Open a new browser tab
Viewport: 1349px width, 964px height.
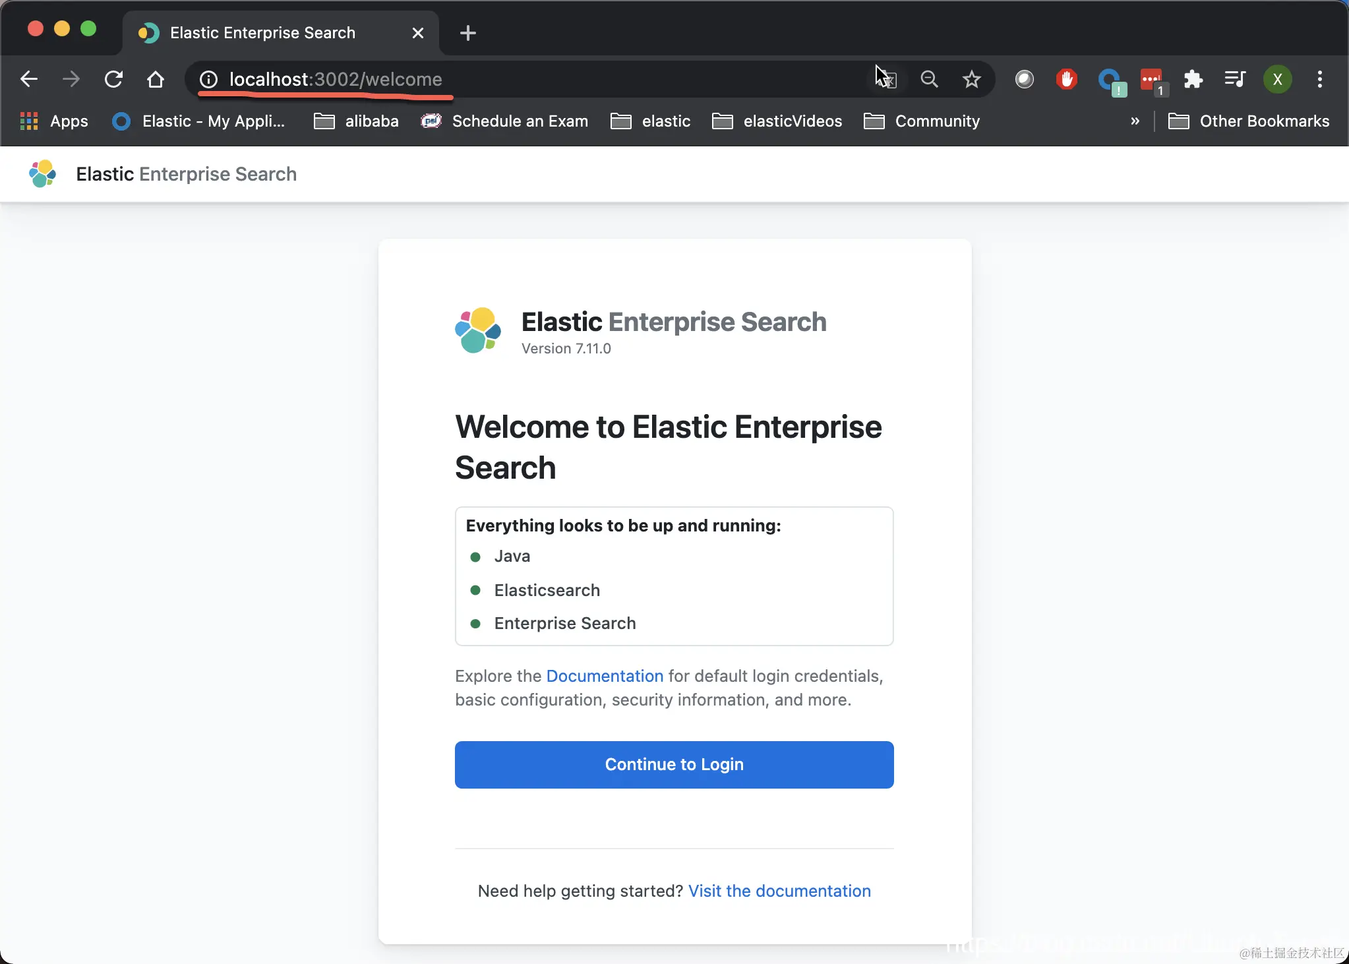(468, 33)
